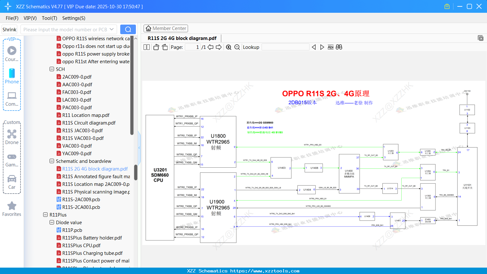The image size is (487, 274).
Task: Select the R11S 2G 4G block diagram.pdf tab
Action: pyautogui.click(x=182, y=38)
